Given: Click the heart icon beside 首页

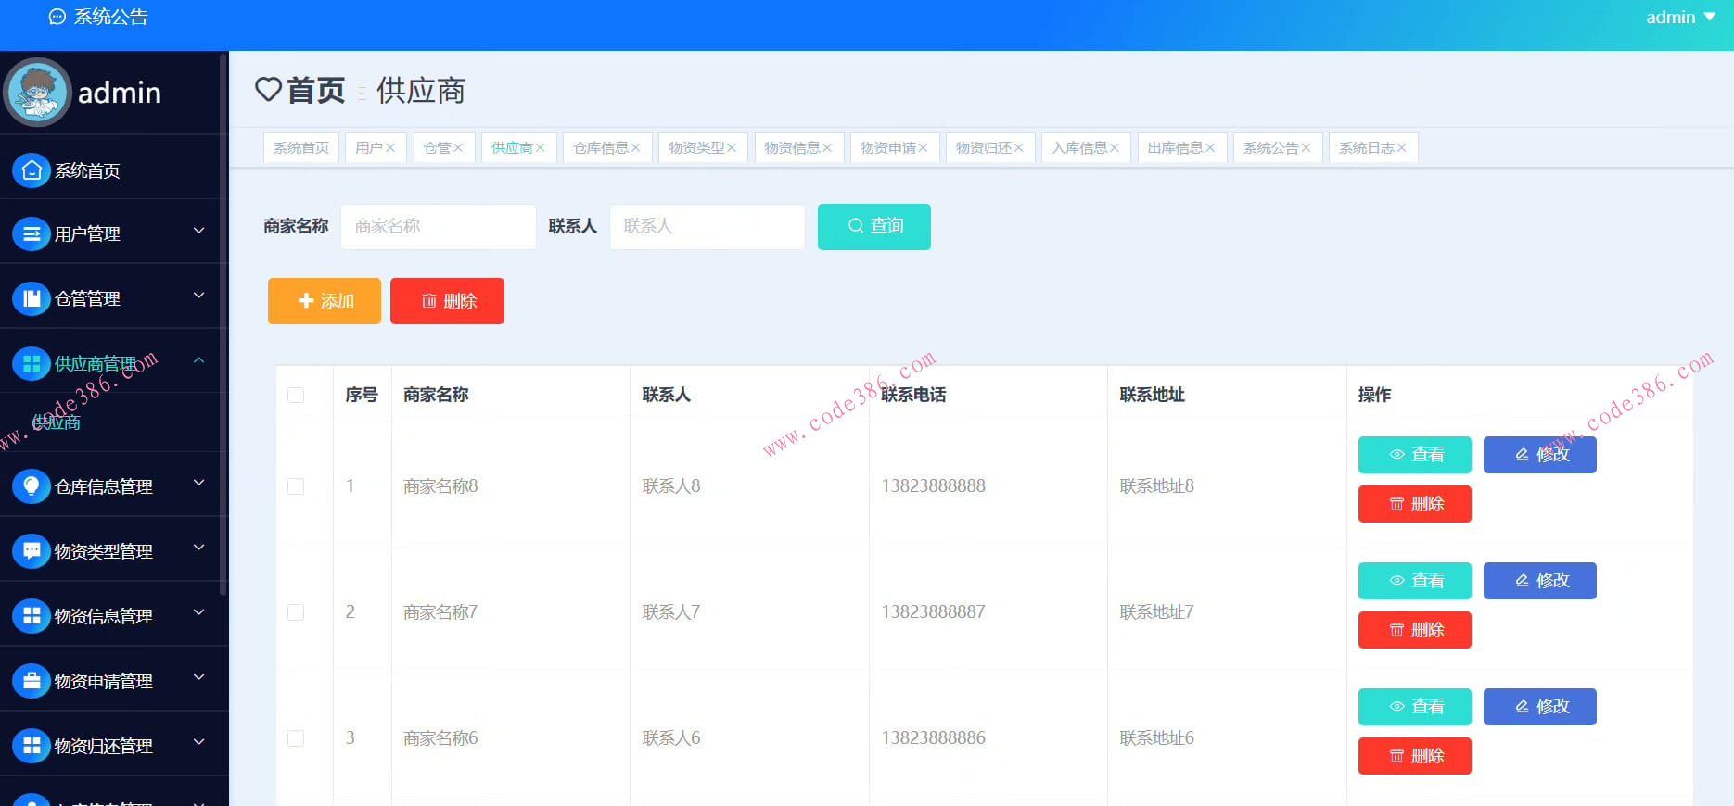Looking at the screenshot, I should coord(268,90).
